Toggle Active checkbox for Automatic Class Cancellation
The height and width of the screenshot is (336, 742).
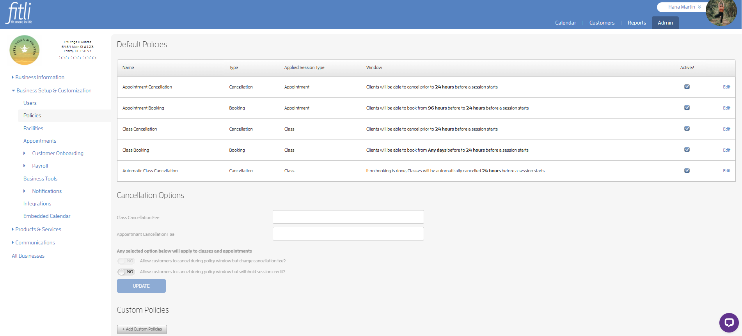point(687,170)
